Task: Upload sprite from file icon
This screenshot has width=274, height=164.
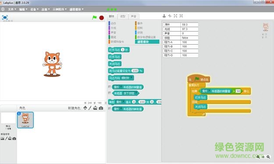Action: click(95, 108)
